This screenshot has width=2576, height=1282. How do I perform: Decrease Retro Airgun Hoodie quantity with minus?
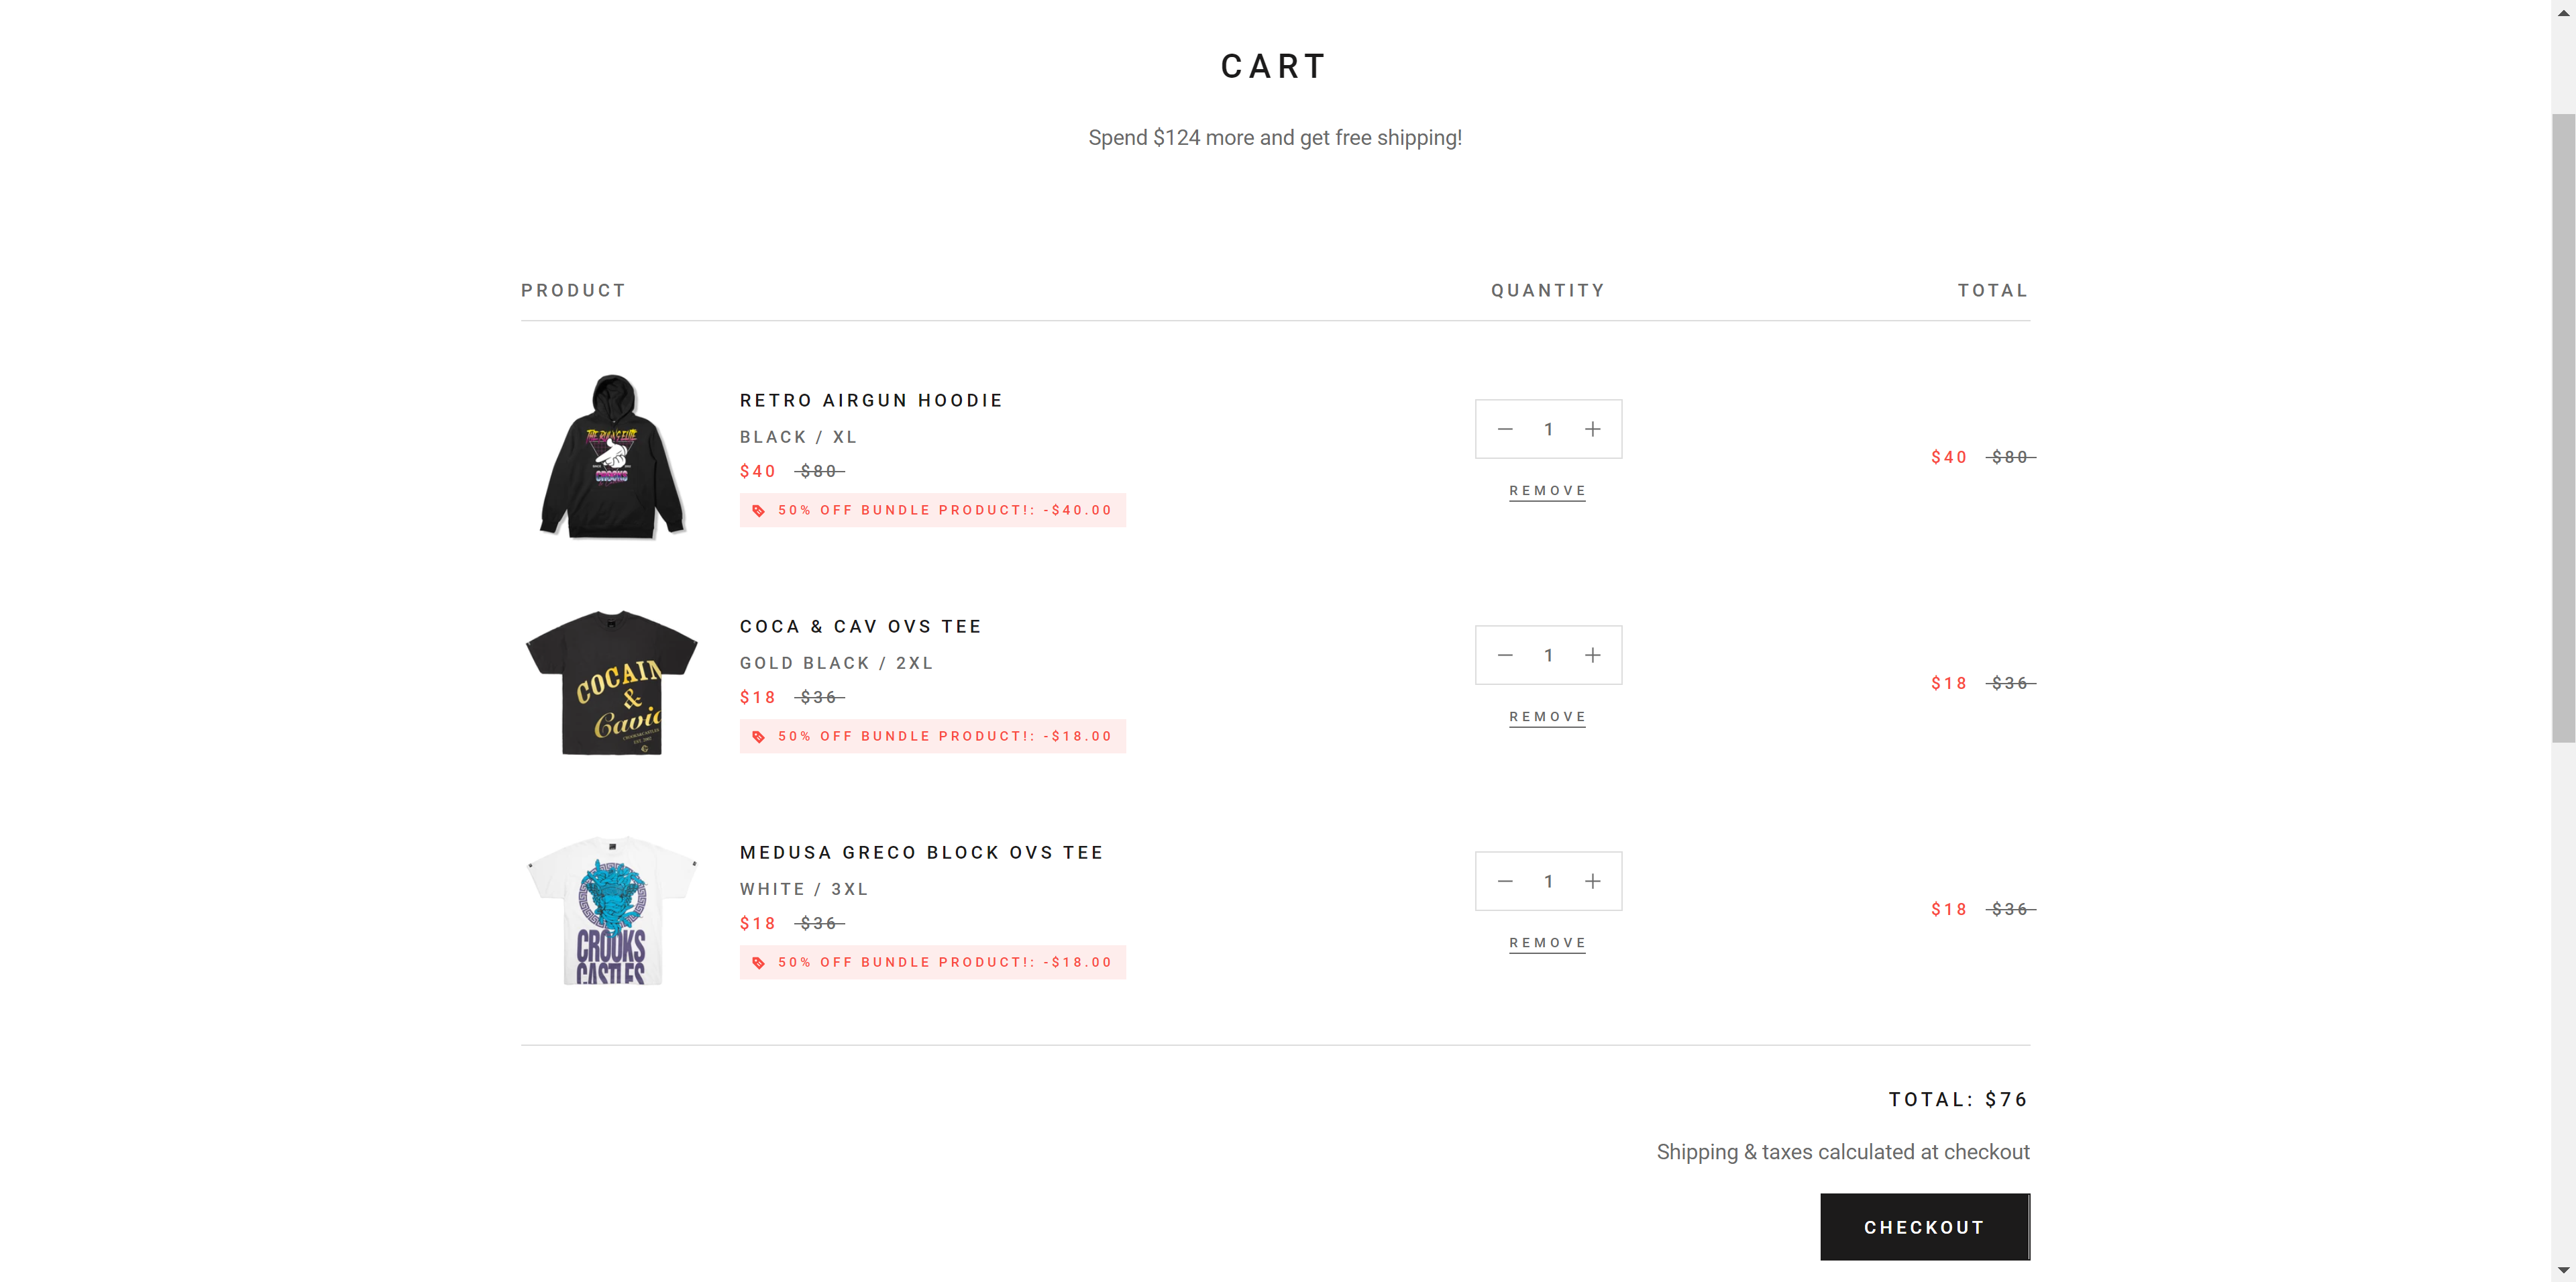coord(1504,429)
